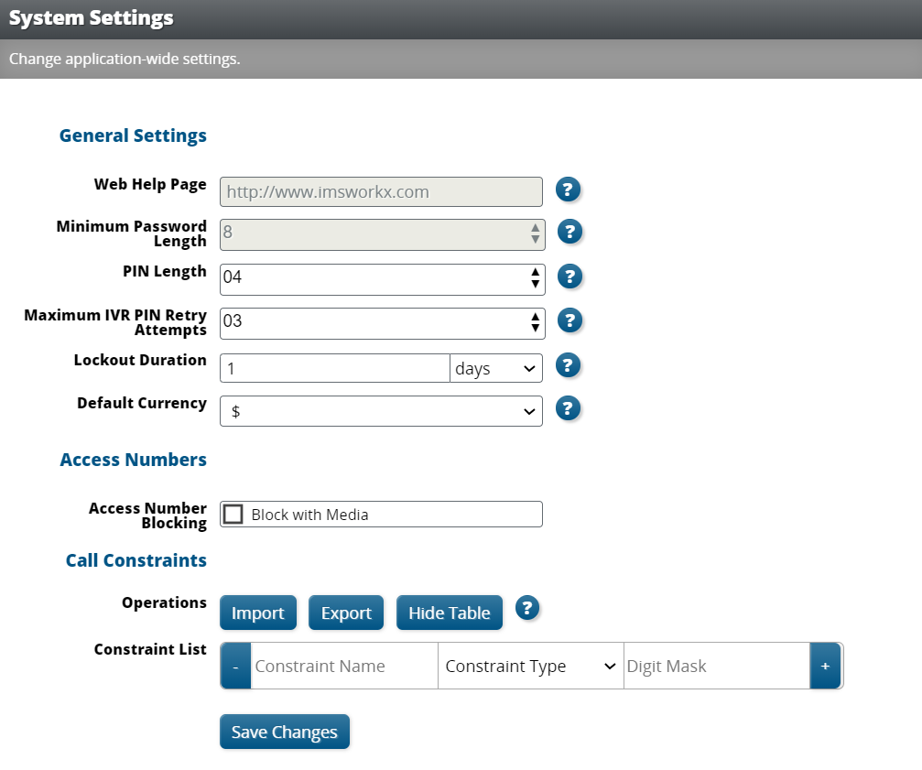The height and width of the screenshot is (770, 922).
Task: Remove the constraint row with the minus icon
Action: (235, 666)
